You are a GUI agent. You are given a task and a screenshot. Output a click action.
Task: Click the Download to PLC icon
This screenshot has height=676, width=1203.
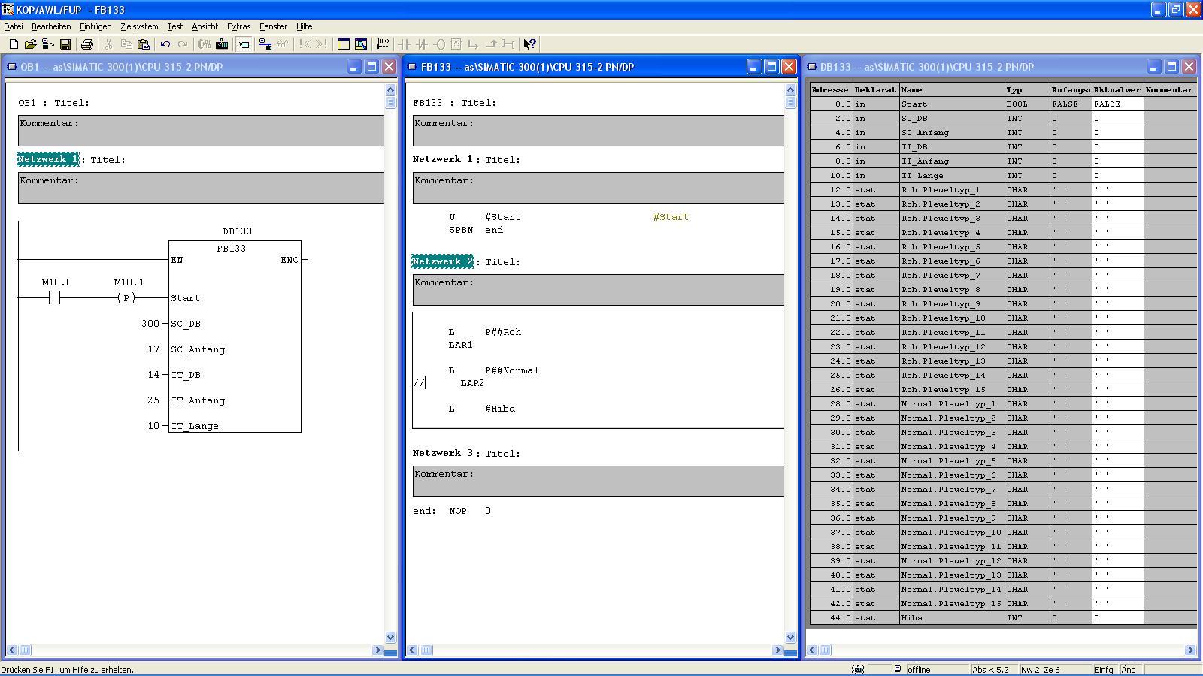pos(222,44)
